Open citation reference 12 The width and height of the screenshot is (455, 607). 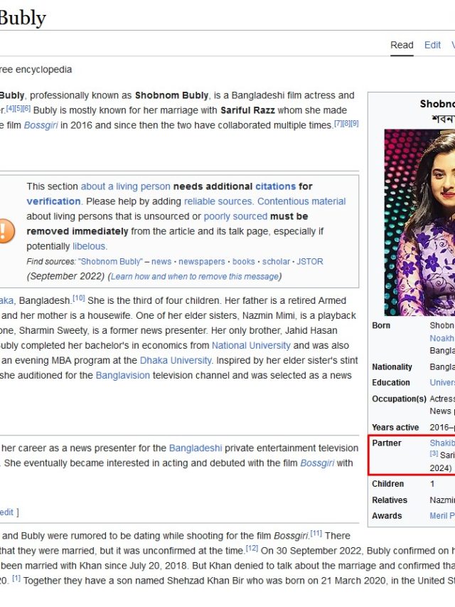(x=252, y=549)
